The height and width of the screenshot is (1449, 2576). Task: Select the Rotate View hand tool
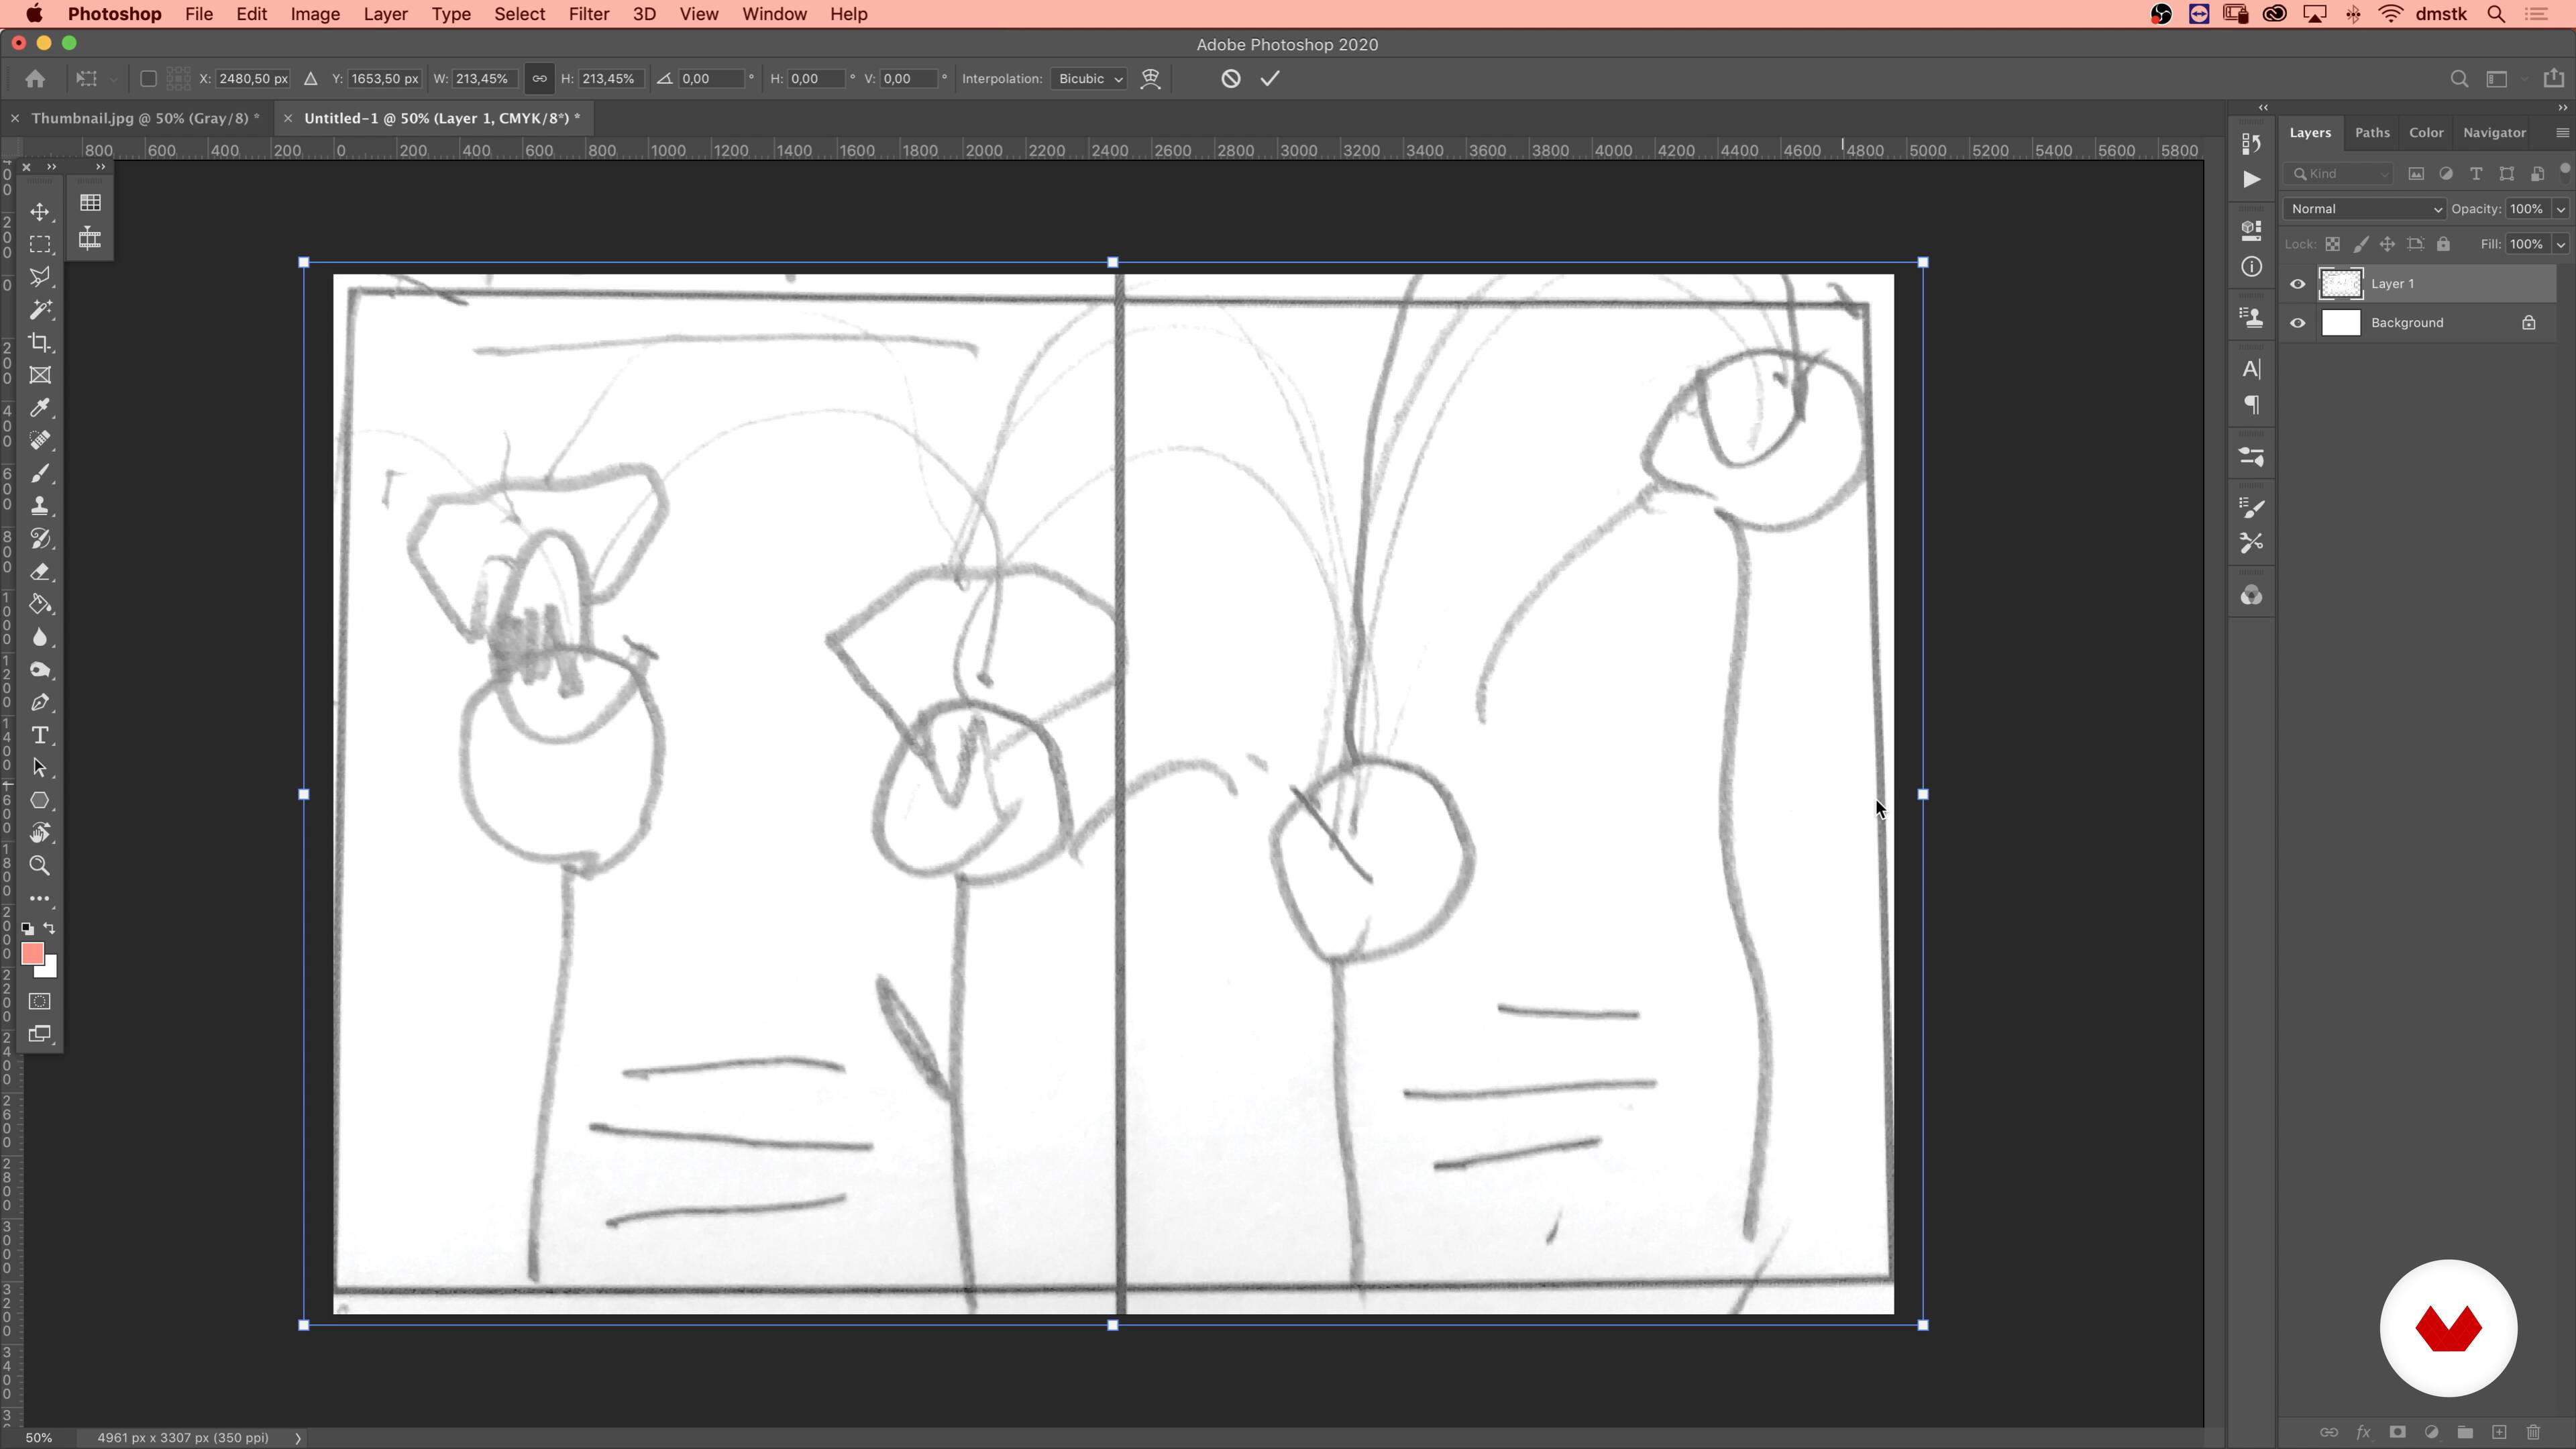point(40,833)
